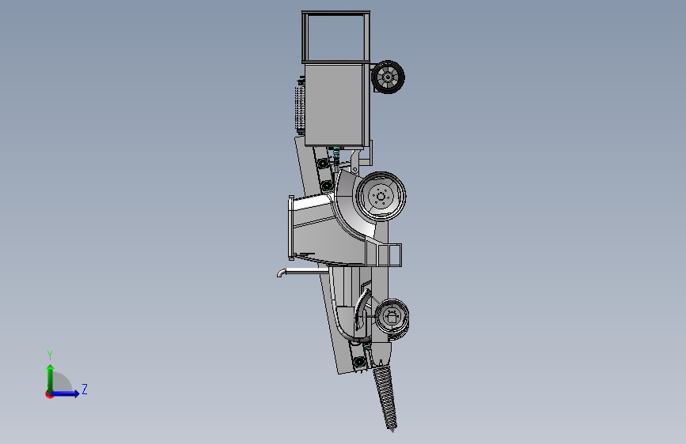686x444 pixels.
Task: Pick the curved pipe sticking out left
Action: click(302, 273)
